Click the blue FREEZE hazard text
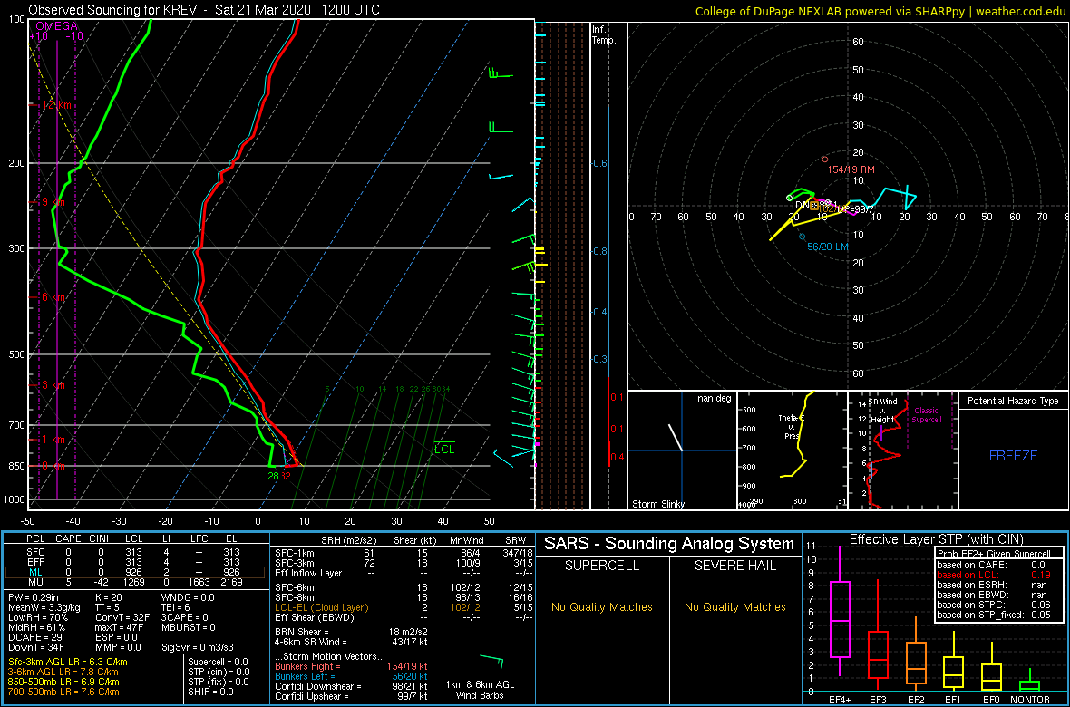1070x707 pixels. click(x=1014, y=455)
